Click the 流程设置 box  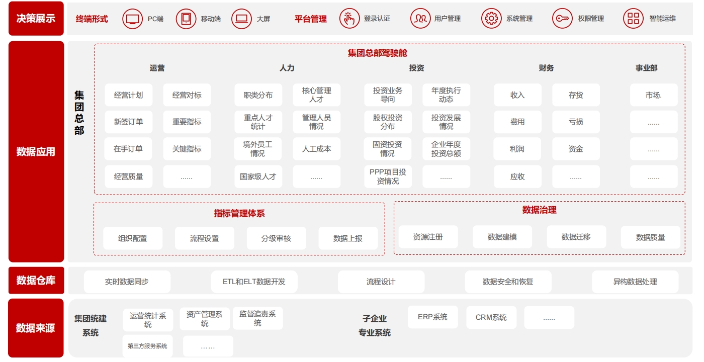click(x=204, y=238)
